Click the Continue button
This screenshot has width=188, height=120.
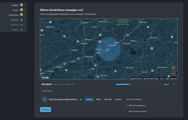(45, 110)
